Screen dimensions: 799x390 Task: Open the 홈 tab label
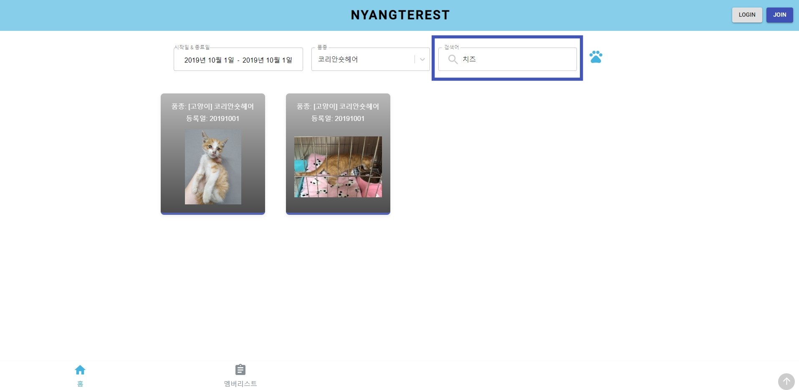pyautogui.click(x=80, y=384)
